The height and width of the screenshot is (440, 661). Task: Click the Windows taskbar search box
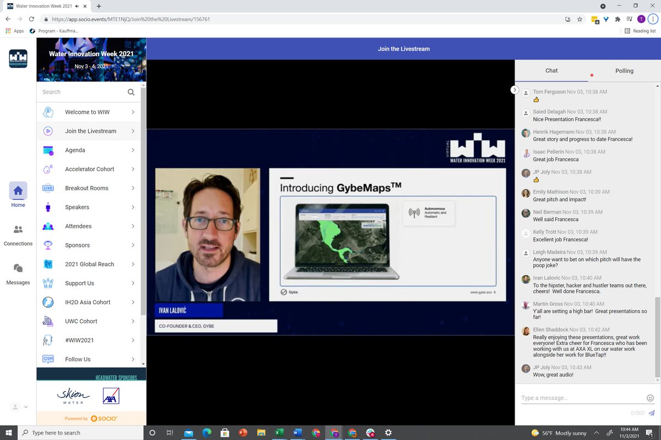pos(79,433)
